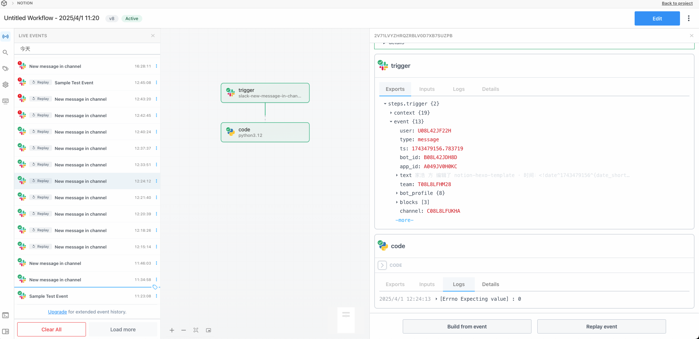The width and height of the screenshot is (699, 339).
Task: Click Slack icon in trigger panel header
Action: pyautogui.click(x=383, y=66)
